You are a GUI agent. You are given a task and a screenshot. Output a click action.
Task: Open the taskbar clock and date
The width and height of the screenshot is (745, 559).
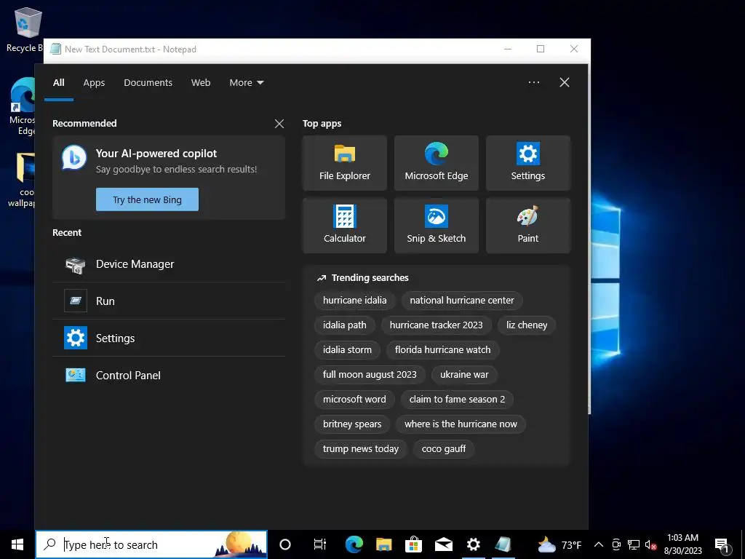682,544
